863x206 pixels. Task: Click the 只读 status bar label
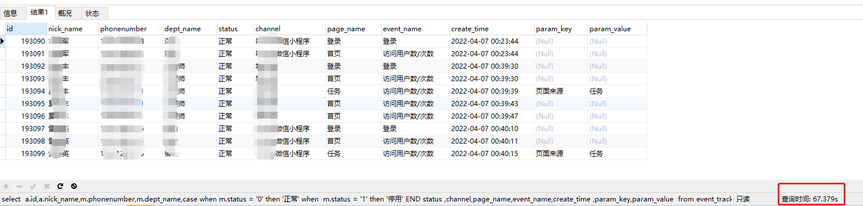[743, 199]
